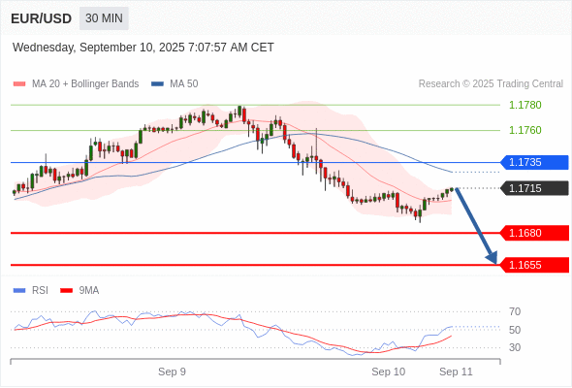Viewport: 572px width, 388px height.
Task: Click the Sep 9 date axis label
Action: 173,372
